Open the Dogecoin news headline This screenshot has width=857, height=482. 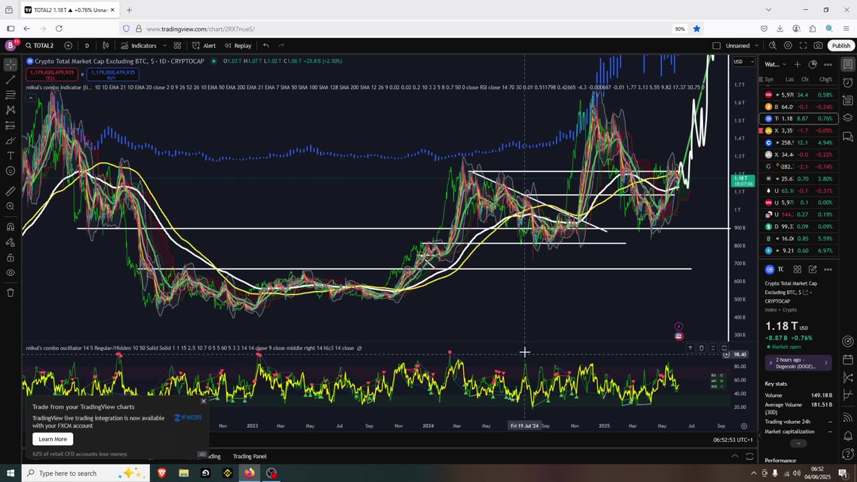click(799, 363)
